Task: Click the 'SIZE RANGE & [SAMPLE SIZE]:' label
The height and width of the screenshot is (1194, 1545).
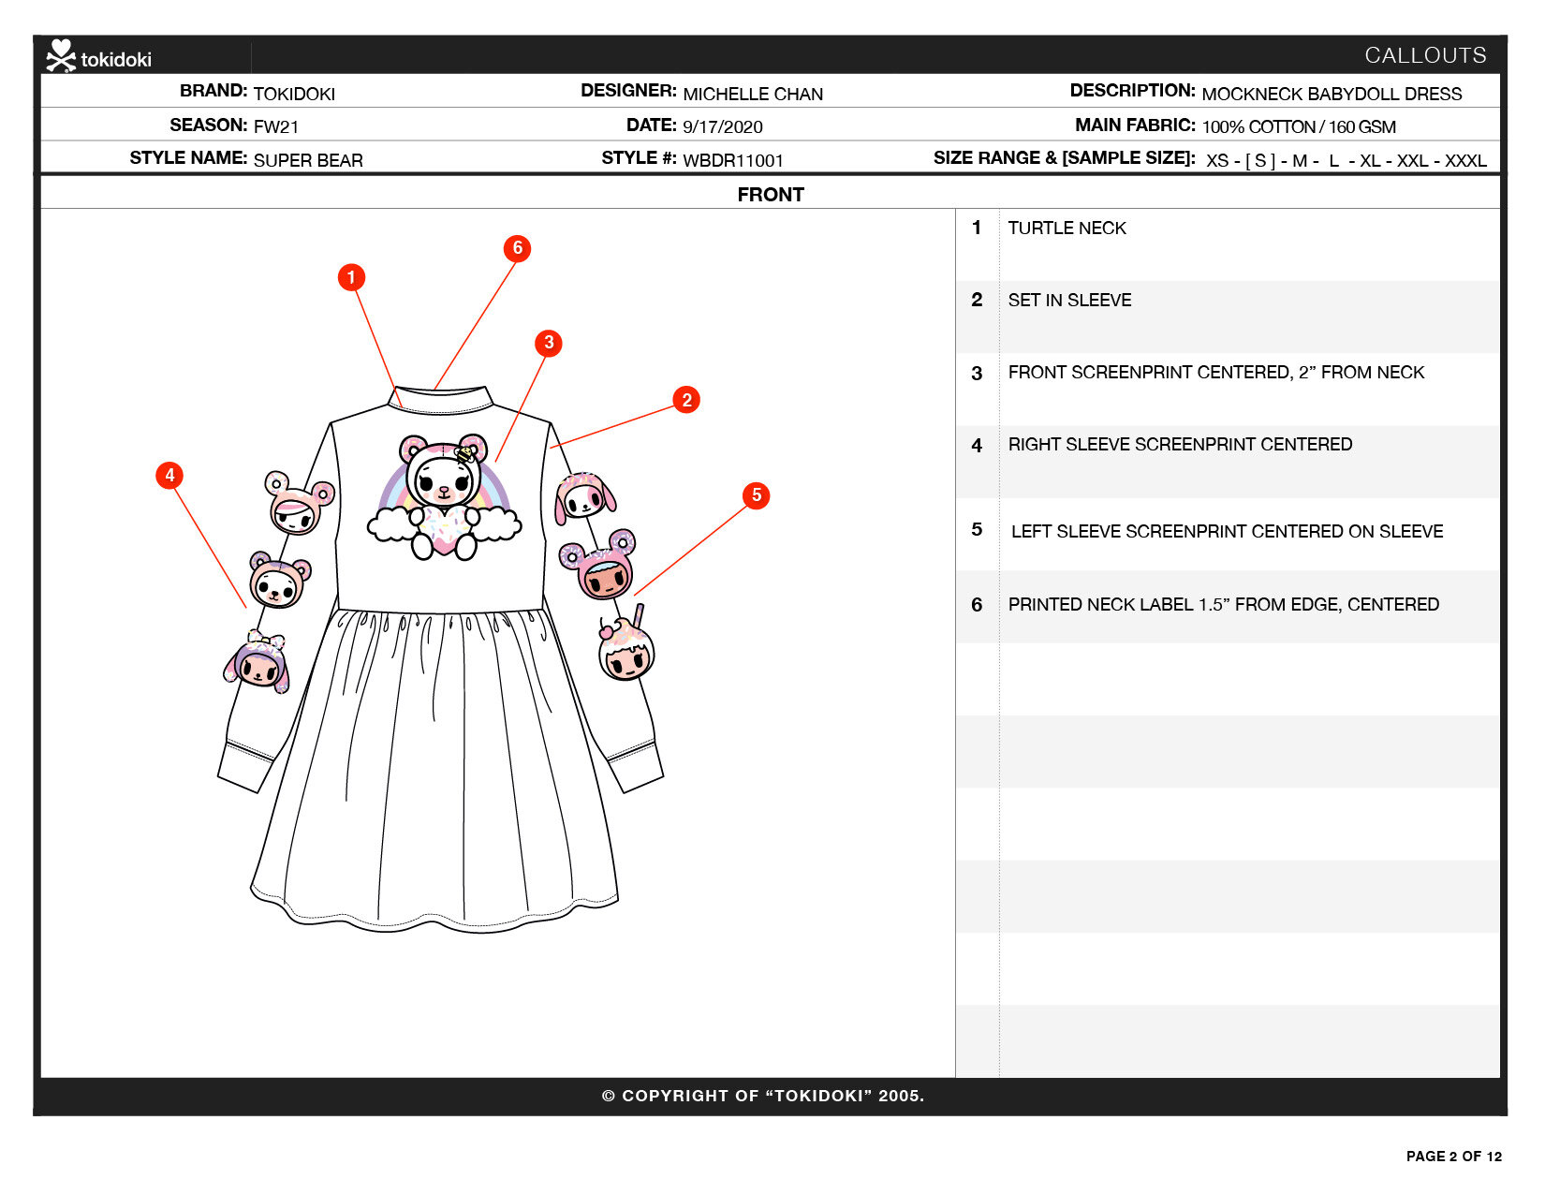Action: (x=1064, y=158)
